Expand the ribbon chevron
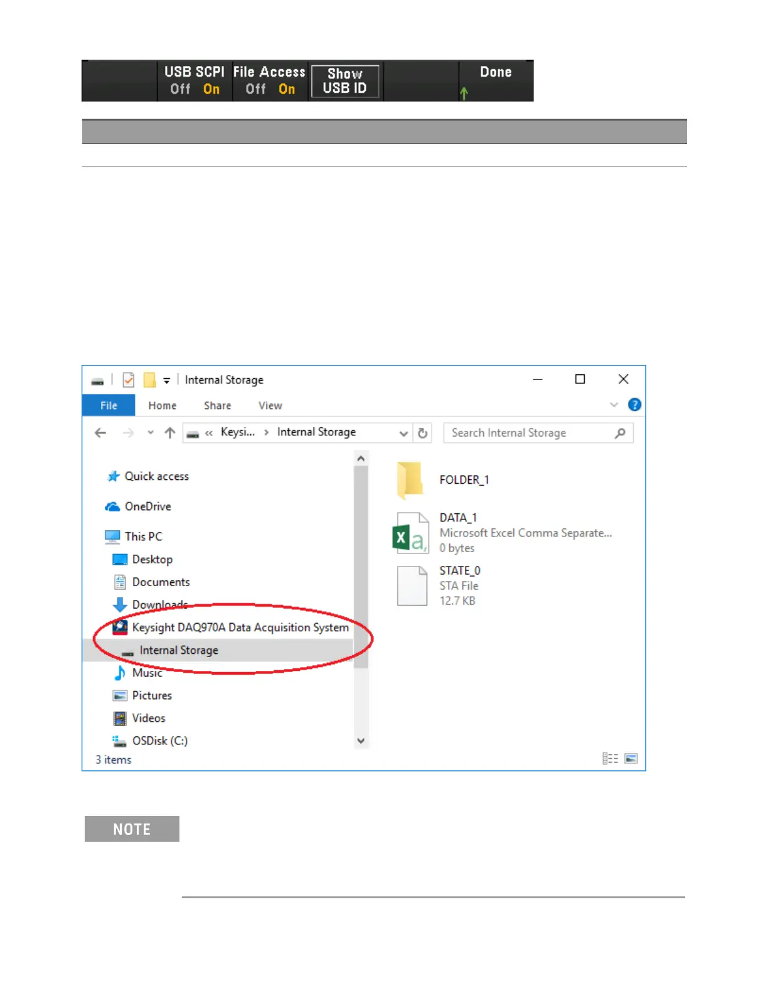This screenshot has height=995, width=768. pyautogui.click(x=614, y=405)
